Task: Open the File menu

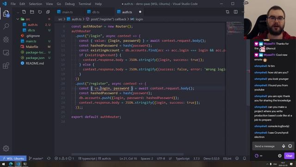Action: 13,4
